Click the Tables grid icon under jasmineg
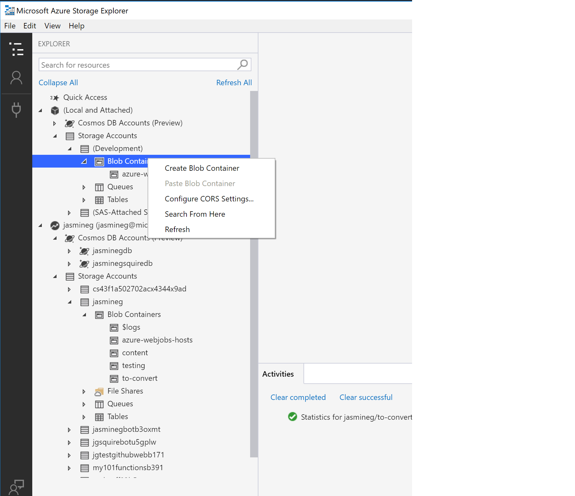Image resolution: width=575 pixels, height=496 pixels. tap(99, 417)
